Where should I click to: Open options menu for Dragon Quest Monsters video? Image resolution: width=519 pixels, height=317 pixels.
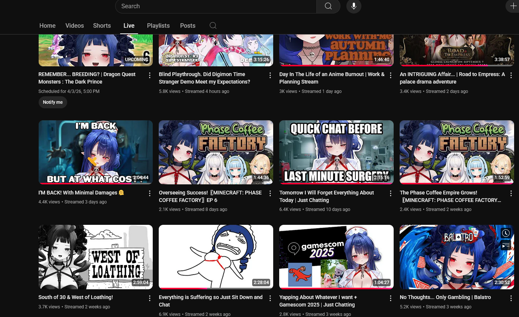tap(150, 75)
